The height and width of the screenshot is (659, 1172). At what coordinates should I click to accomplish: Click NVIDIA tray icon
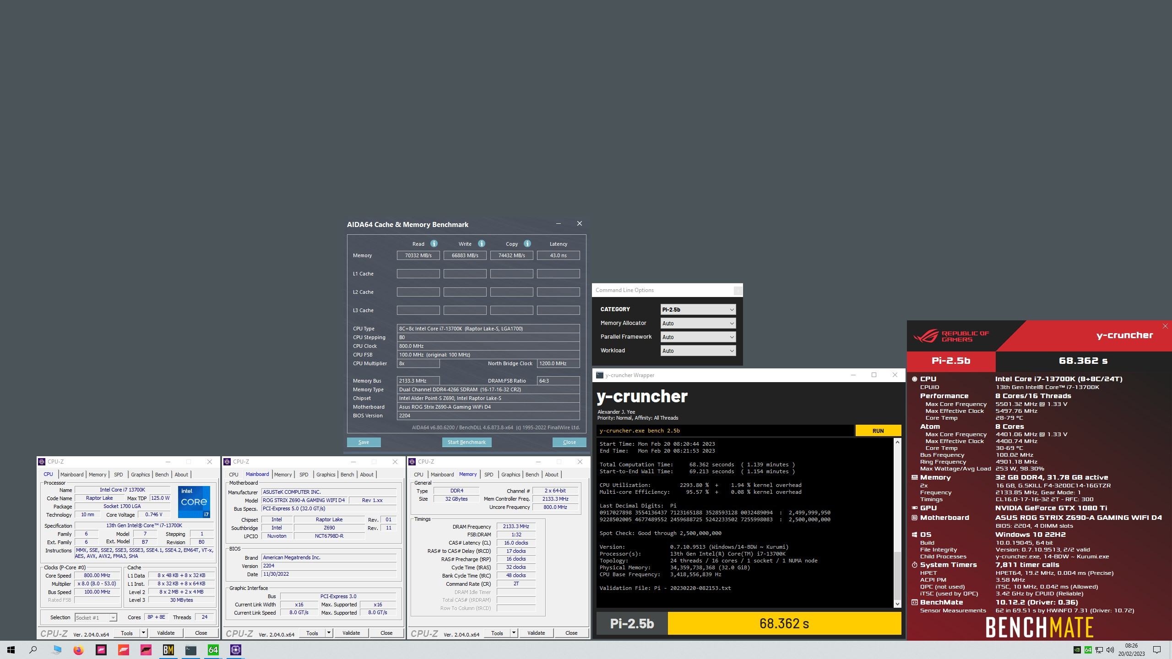coord(1077,650)
